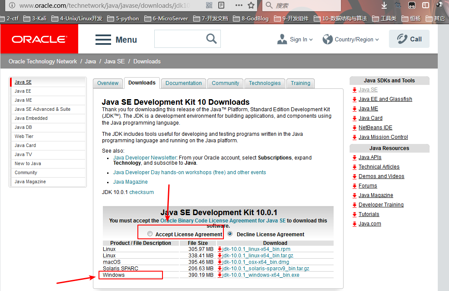Screen dimensions: 449x291
Task: Open the browser page actions ellipsis
Action: coord(239,5)
